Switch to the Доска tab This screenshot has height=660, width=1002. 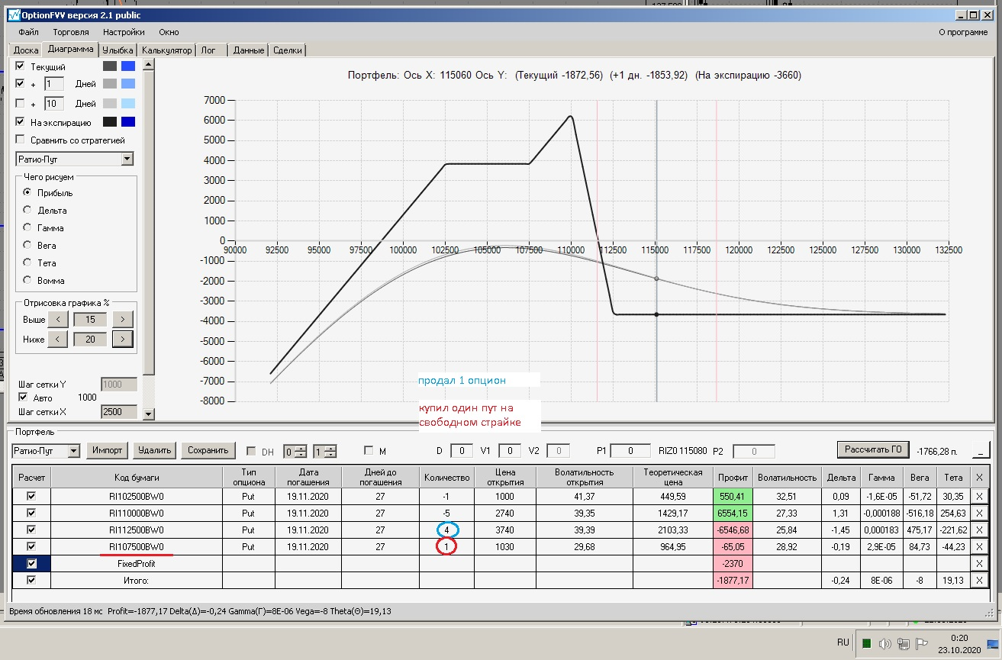click(x=25, y=50)
